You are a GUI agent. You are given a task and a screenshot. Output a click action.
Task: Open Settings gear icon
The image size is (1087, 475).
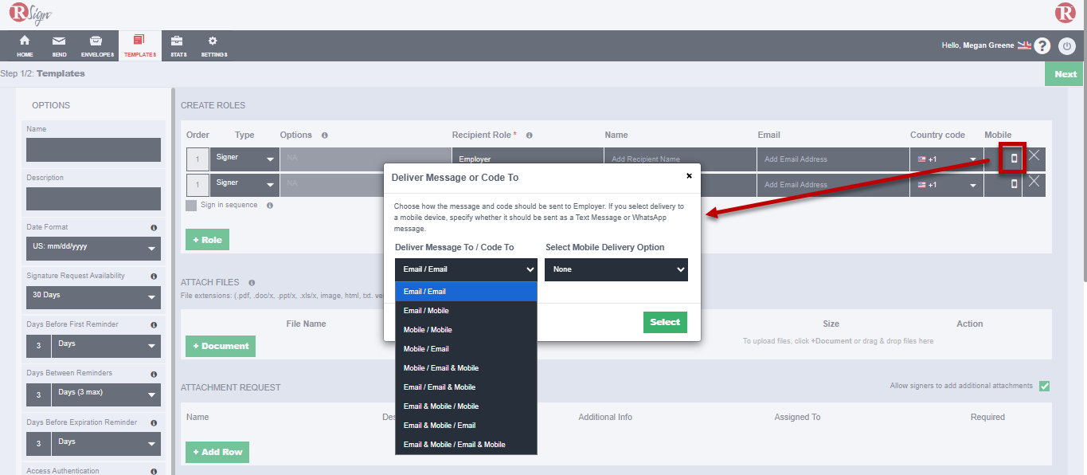coord(213,41)
